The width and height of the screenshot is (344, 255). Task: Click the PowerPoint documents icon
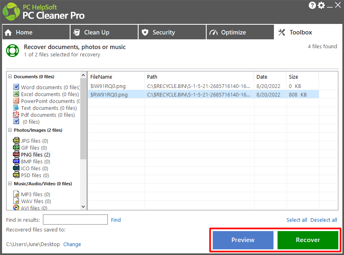click(16, 101)
